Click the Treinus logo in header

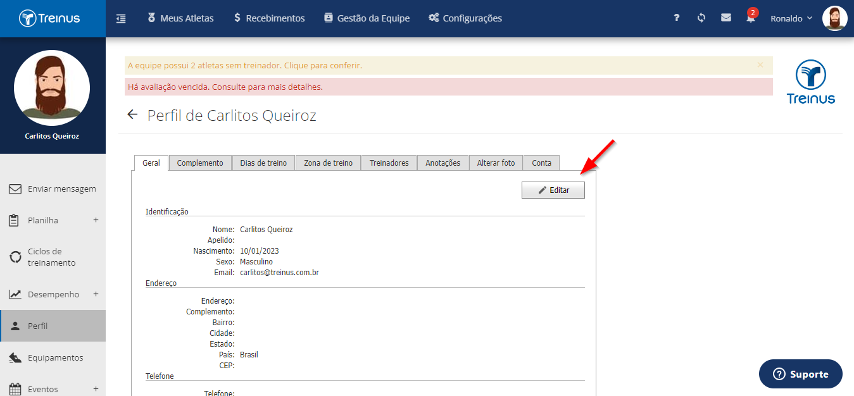click(49, 18)
